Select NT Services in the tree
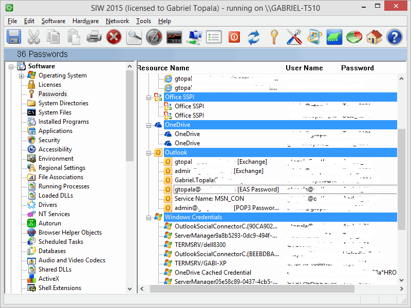 [x=54, y=214]
